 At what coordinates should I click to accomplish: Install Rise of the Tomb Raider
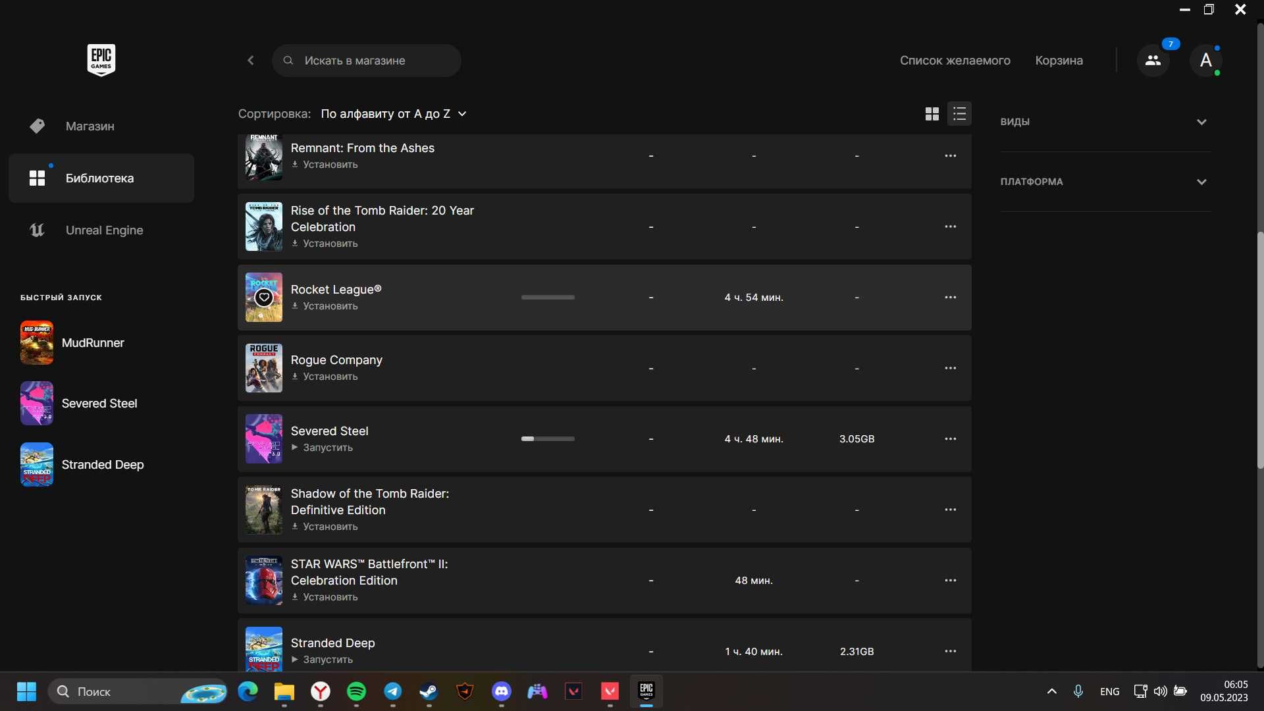325,244
